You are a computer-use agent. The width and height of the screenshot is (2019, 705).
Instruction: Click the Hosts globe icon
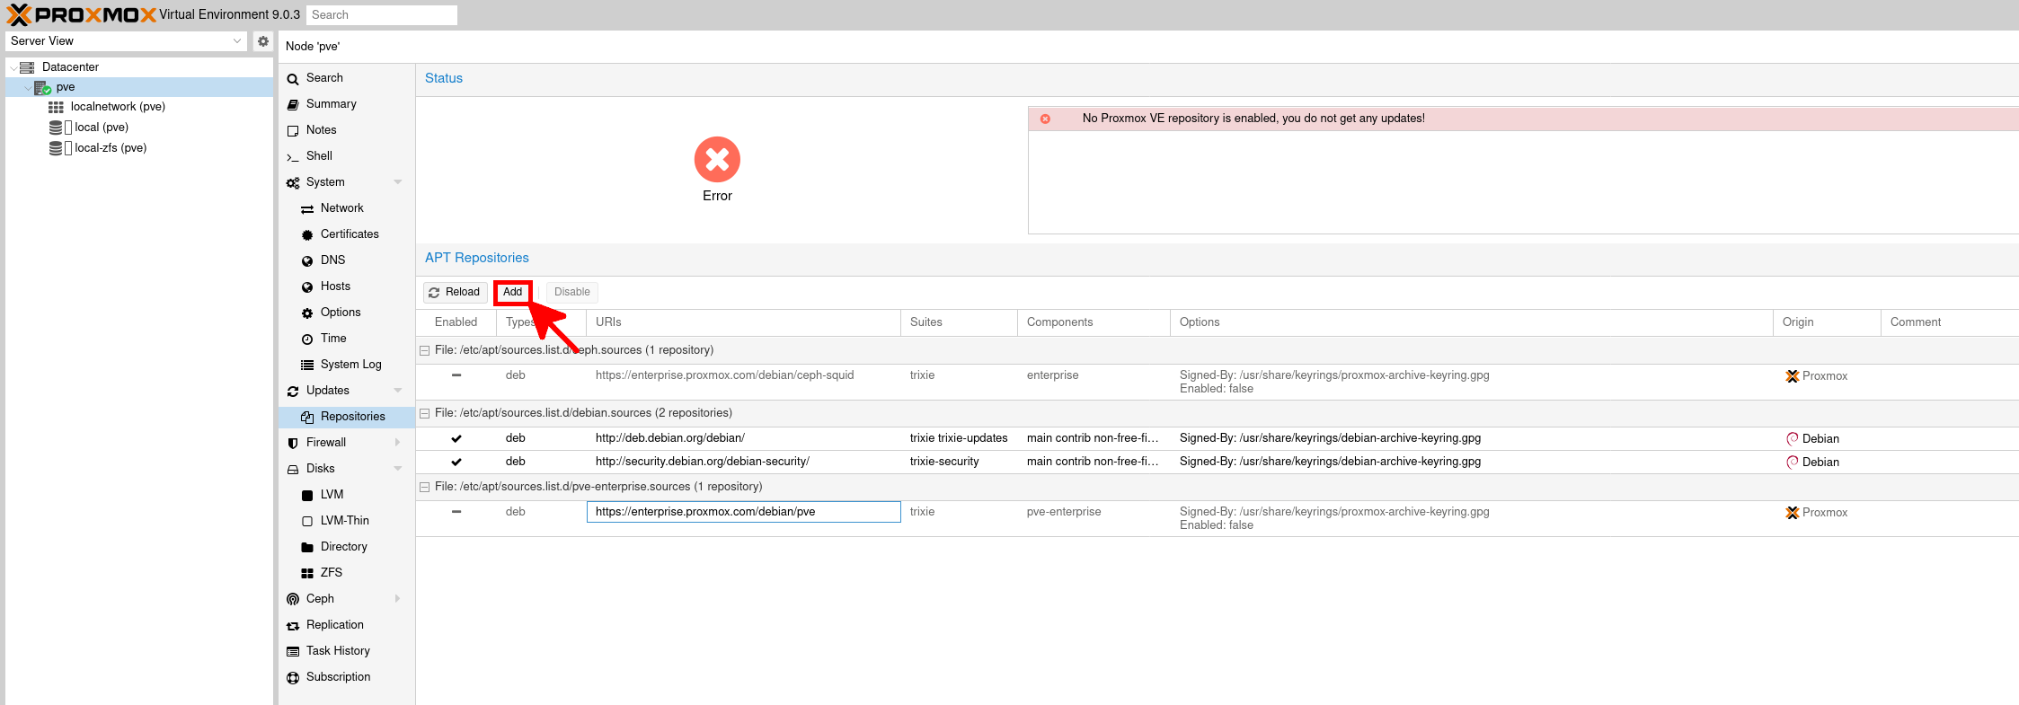(307, 287)
